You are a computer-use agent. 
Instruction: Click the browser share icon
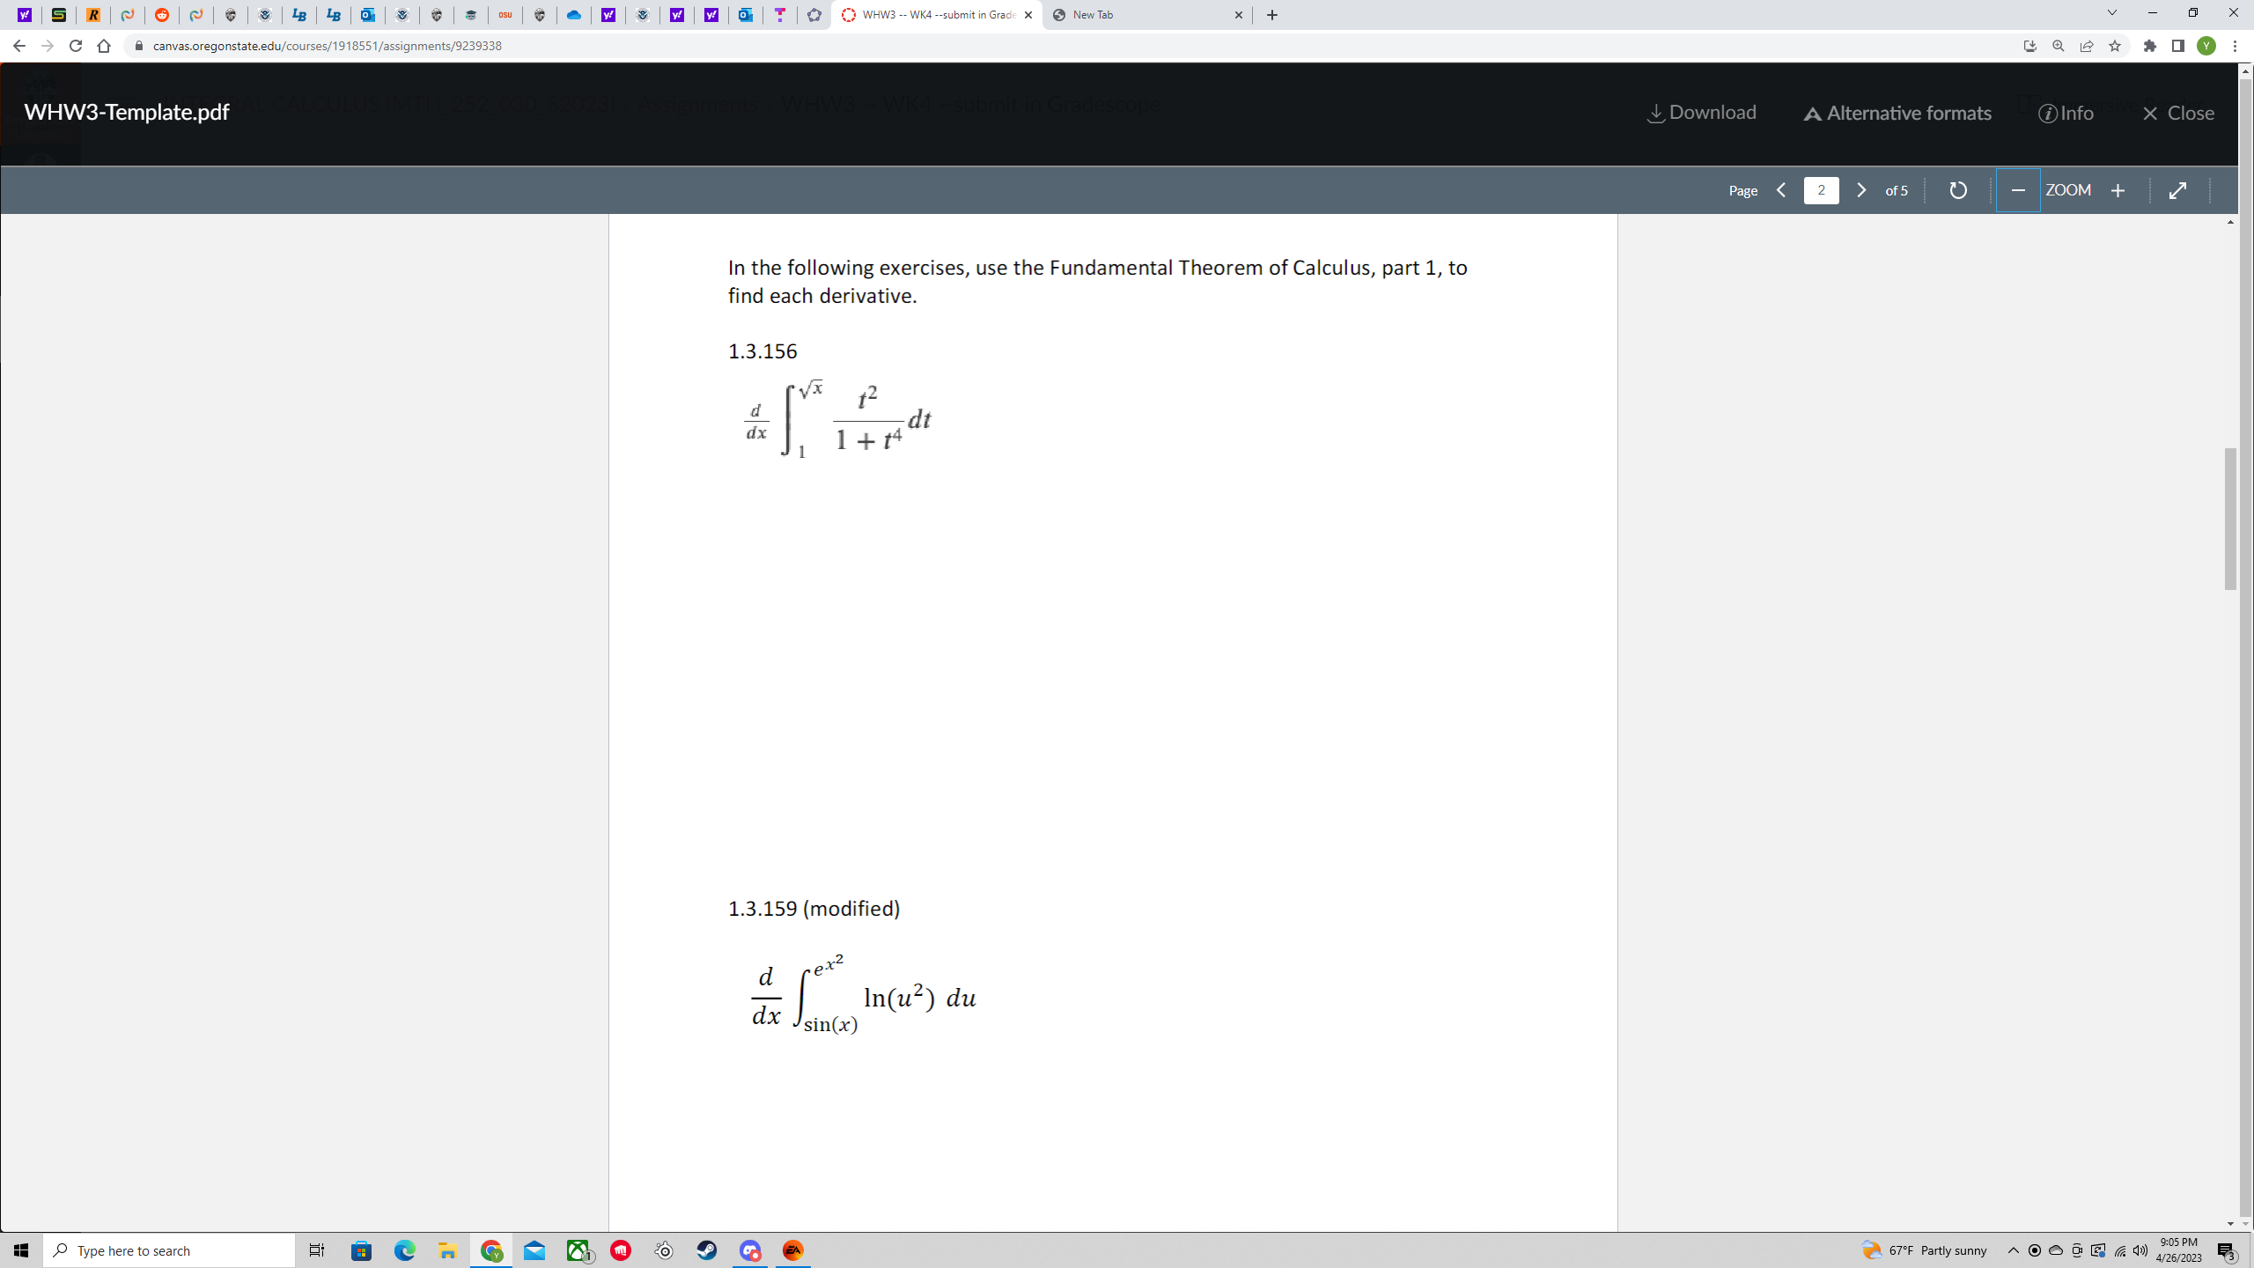tap(2087, 46)
